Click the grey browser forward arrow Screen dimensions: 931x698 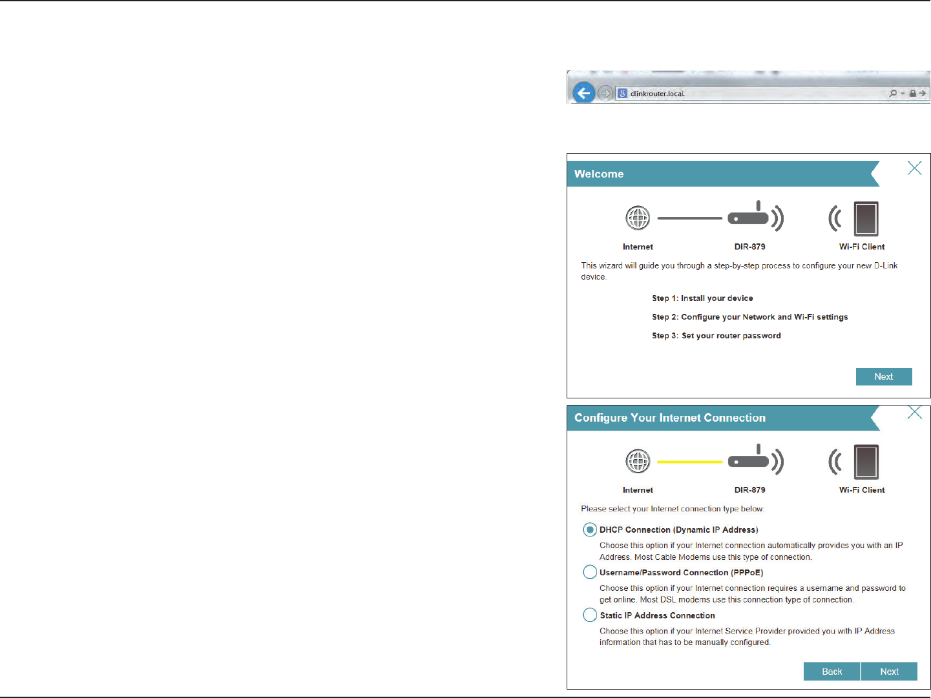[x=605, y=93]
